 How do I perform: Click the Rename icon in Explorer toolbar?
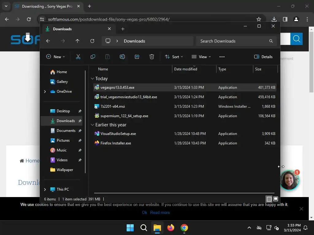coord(122,57)
